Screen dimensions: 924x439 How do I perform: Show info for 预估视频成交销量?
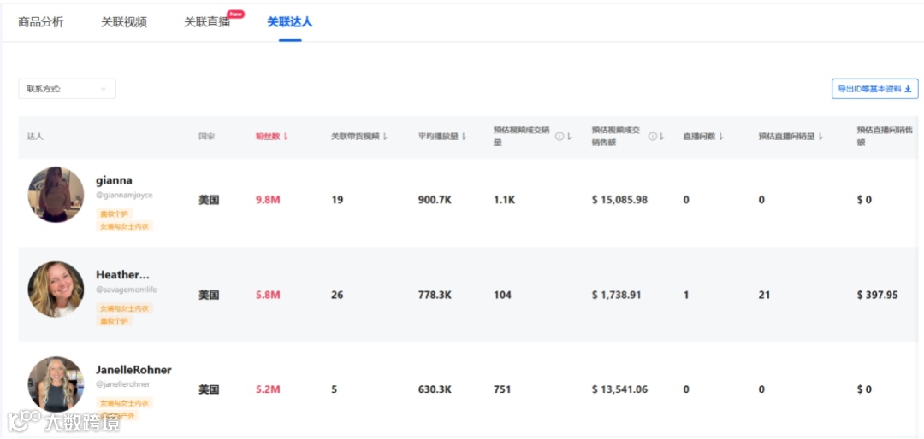560,137
